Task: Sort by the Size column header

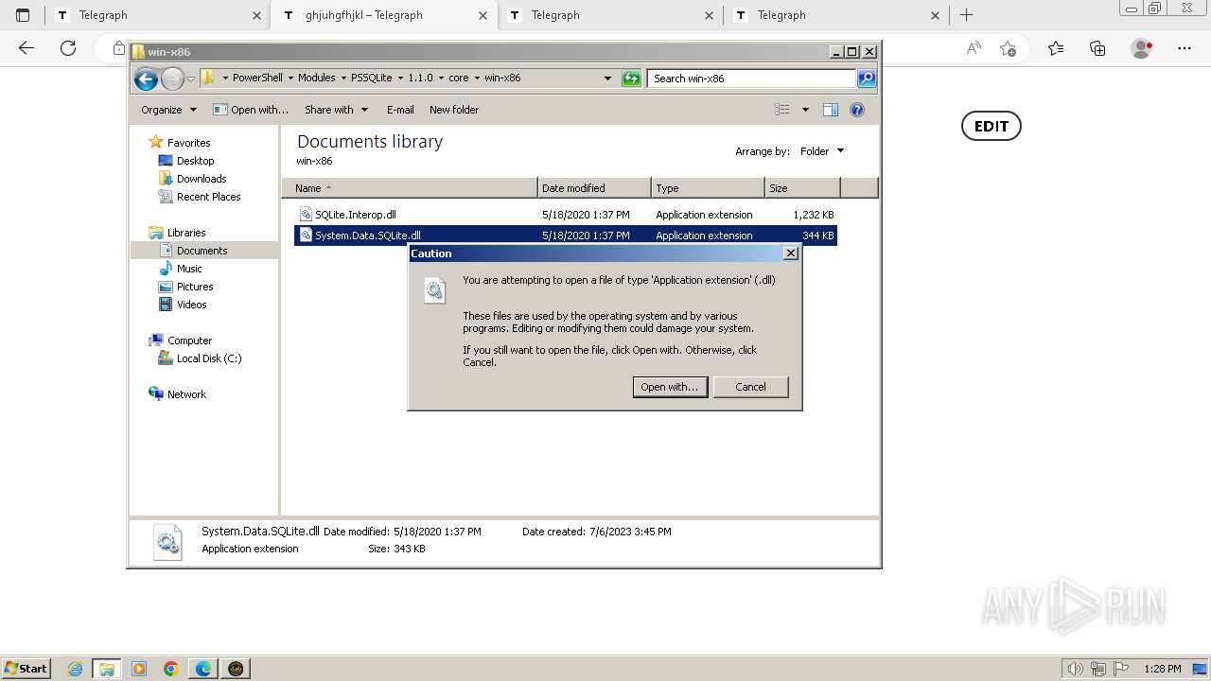Action: point(802,188)
